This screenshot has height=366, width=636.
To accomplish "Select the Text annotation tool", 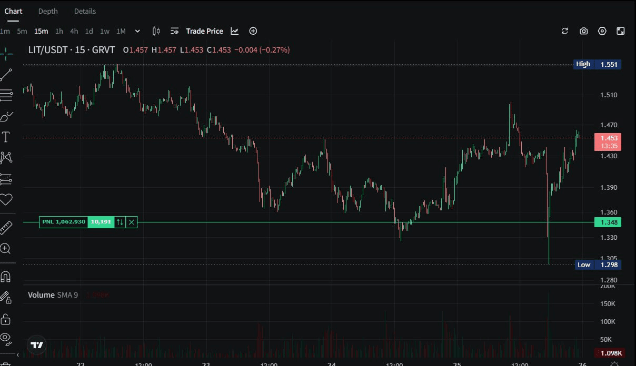I will (x=6, y=137).
